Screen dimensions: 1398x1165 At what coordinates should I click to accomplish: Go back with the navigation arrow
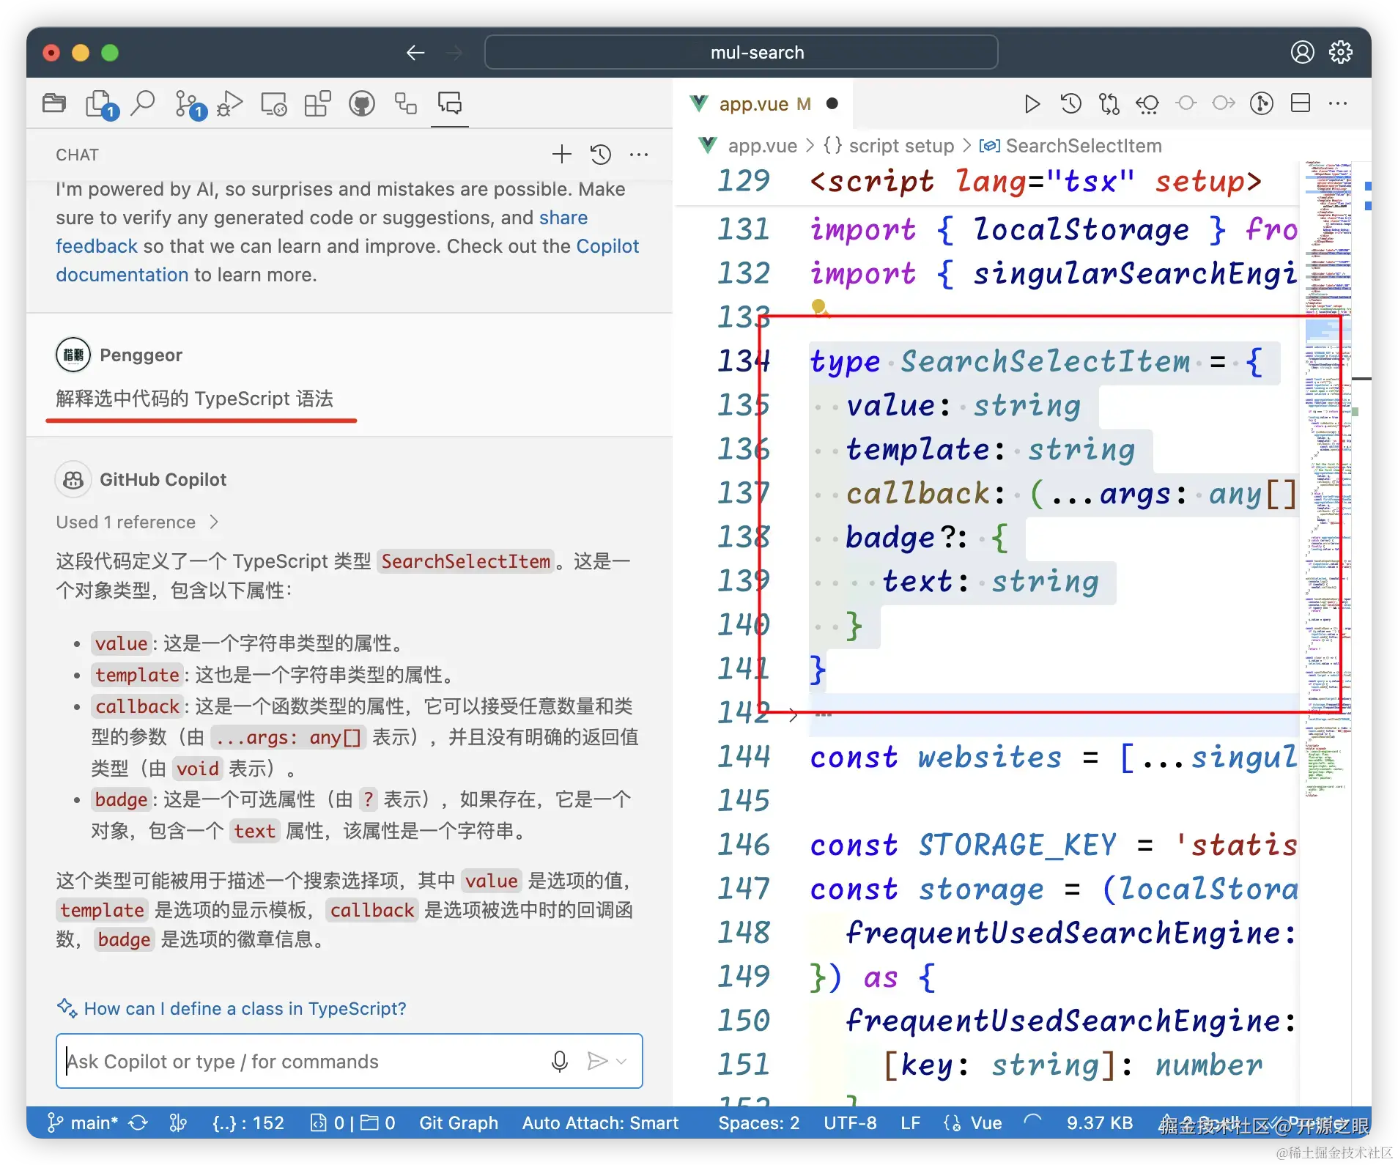[415, 53]
